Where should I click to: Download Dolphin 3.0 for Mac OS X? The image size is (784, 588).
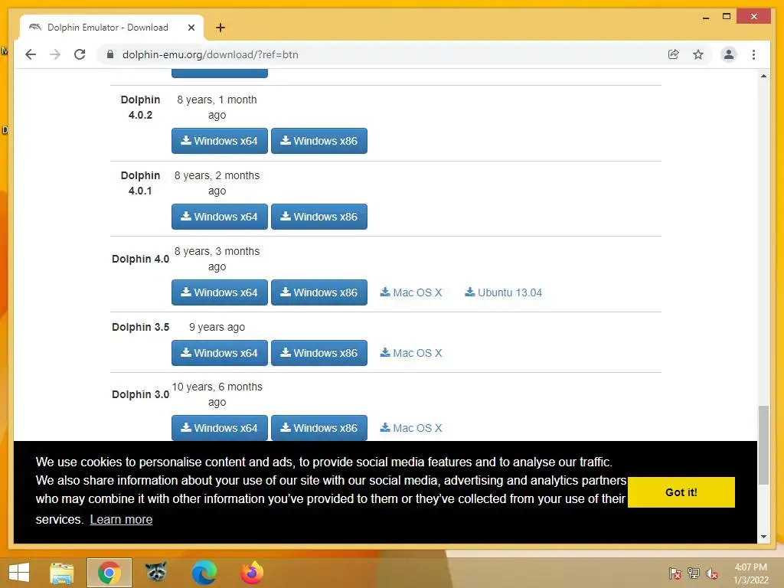tap(411, 428)
